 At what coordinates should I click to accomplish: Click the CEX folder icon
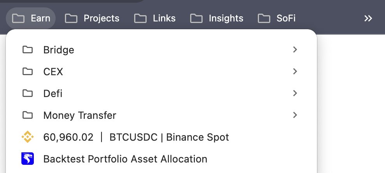[x=28, y=71]
